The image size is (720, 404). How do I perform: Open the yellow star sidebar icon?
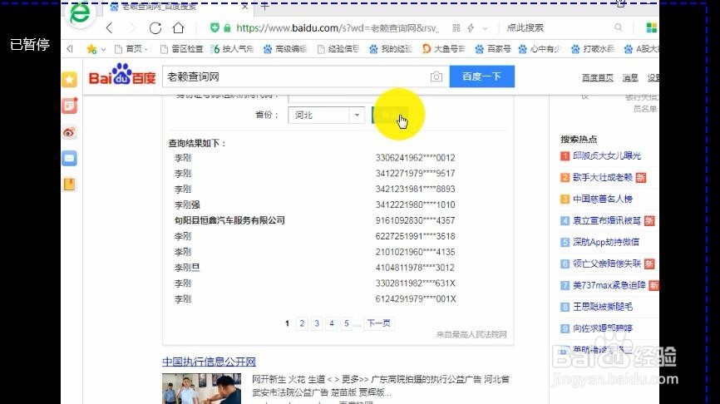click(x=69, y=80)
